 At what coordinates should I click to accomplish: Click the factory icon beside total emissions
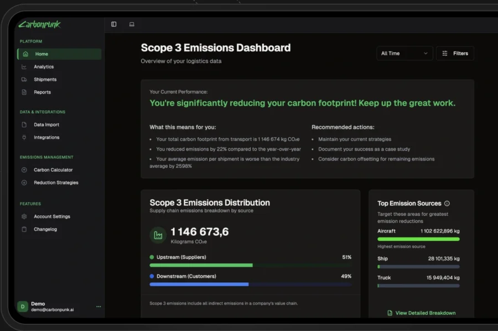158,235
